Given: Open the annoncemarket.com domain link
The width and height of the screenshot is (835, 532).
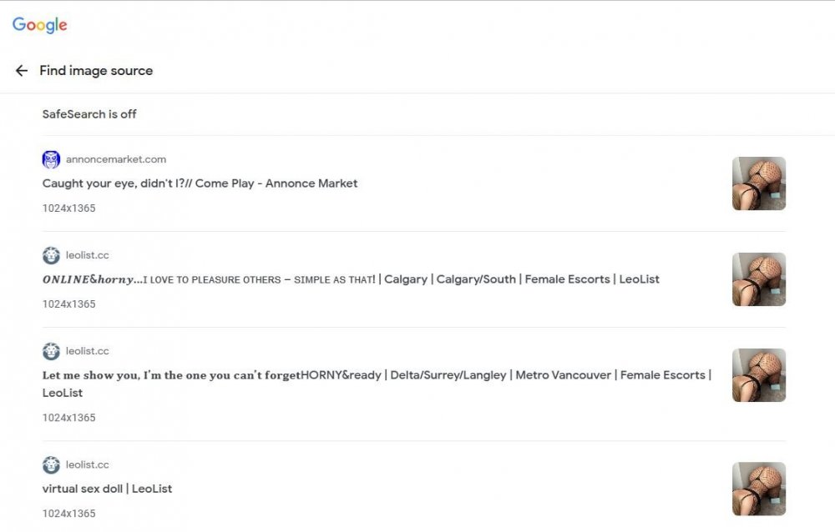Looking at the screenshot, I should pyautogui.click(x=115, y=159).
